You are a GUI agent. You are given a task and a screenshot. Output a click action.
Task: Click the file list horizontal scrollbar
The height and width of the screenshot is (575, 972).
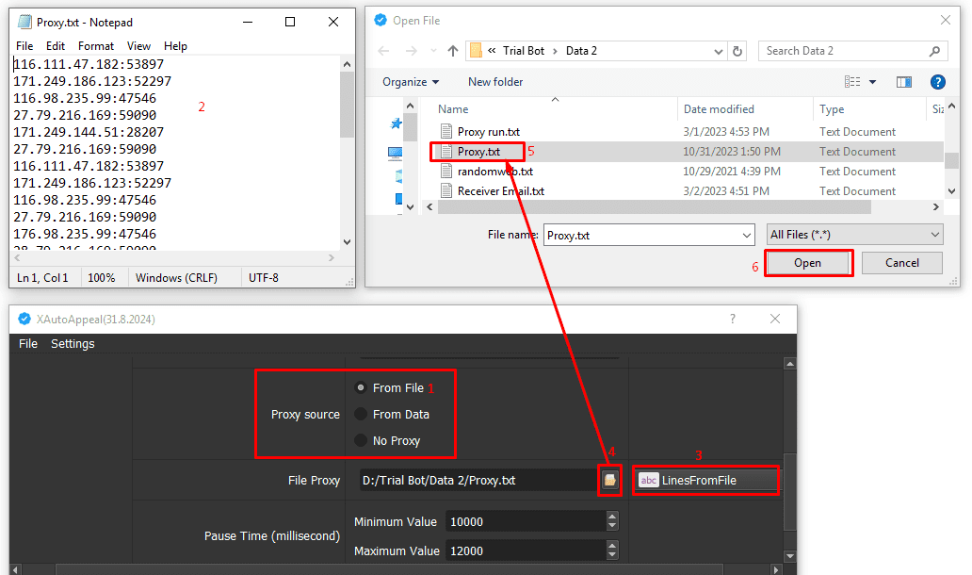click(654, 207)
